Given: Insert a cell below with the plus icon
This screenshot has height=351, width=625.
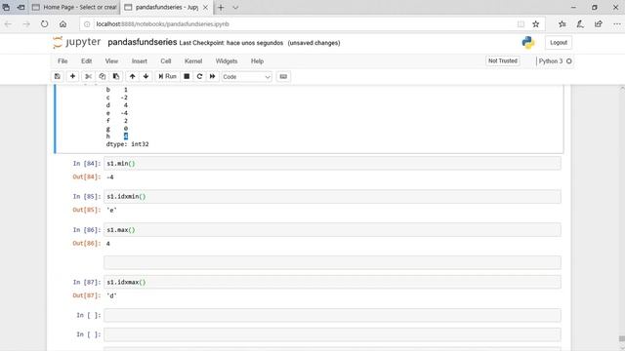Looking at the screenshot, I should (72, 76).
